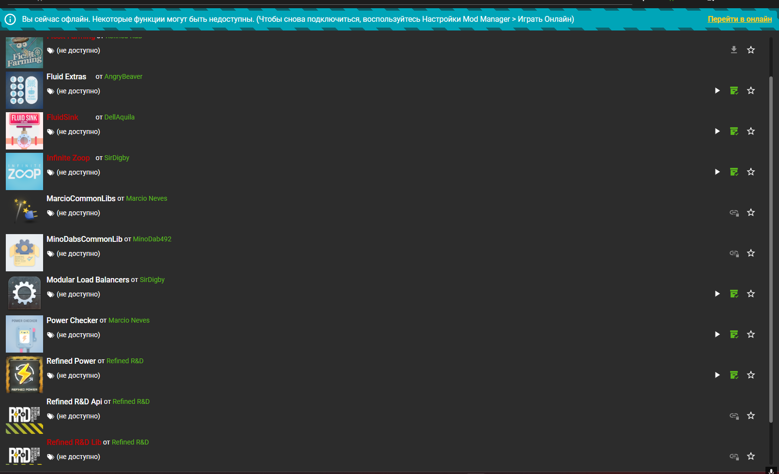Click the download icon for Ficsit Farming
This screenshot has height=474, width=779.
tap(734, 50)
